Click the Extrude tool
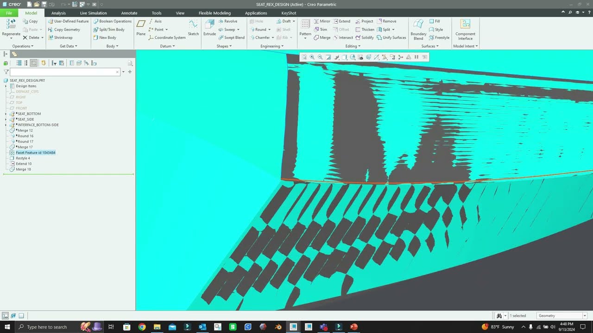This screenshot has height=333, width=593. point(209,28)
